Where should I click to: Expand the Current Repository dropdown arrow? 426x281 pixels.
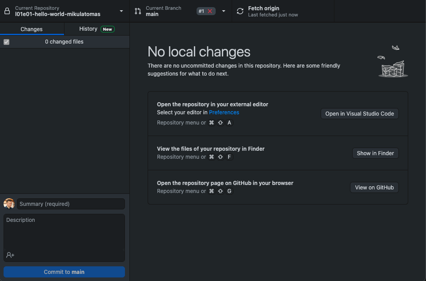(121, 11)
